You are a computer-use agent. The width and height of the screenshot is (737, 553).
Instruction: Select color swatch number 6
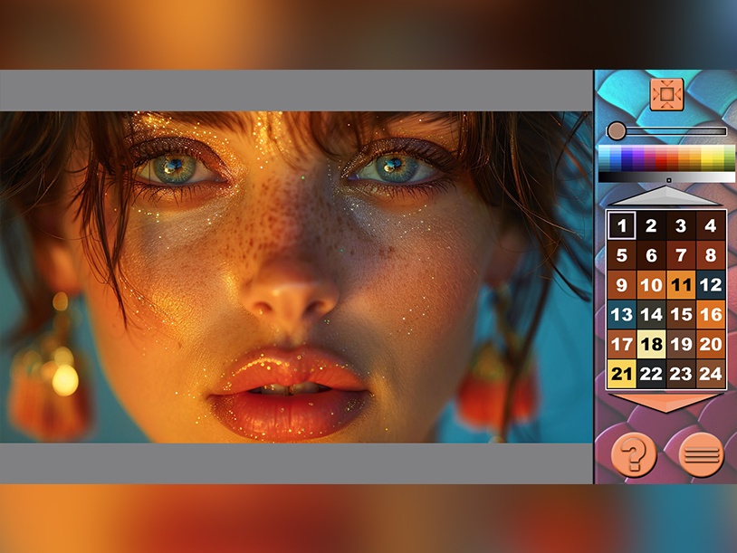pos(651,255)
